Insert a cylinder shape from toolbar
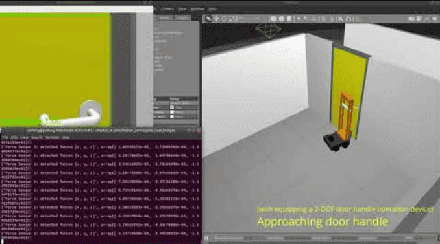Screen dimensions: 440x244 point(289,19)
